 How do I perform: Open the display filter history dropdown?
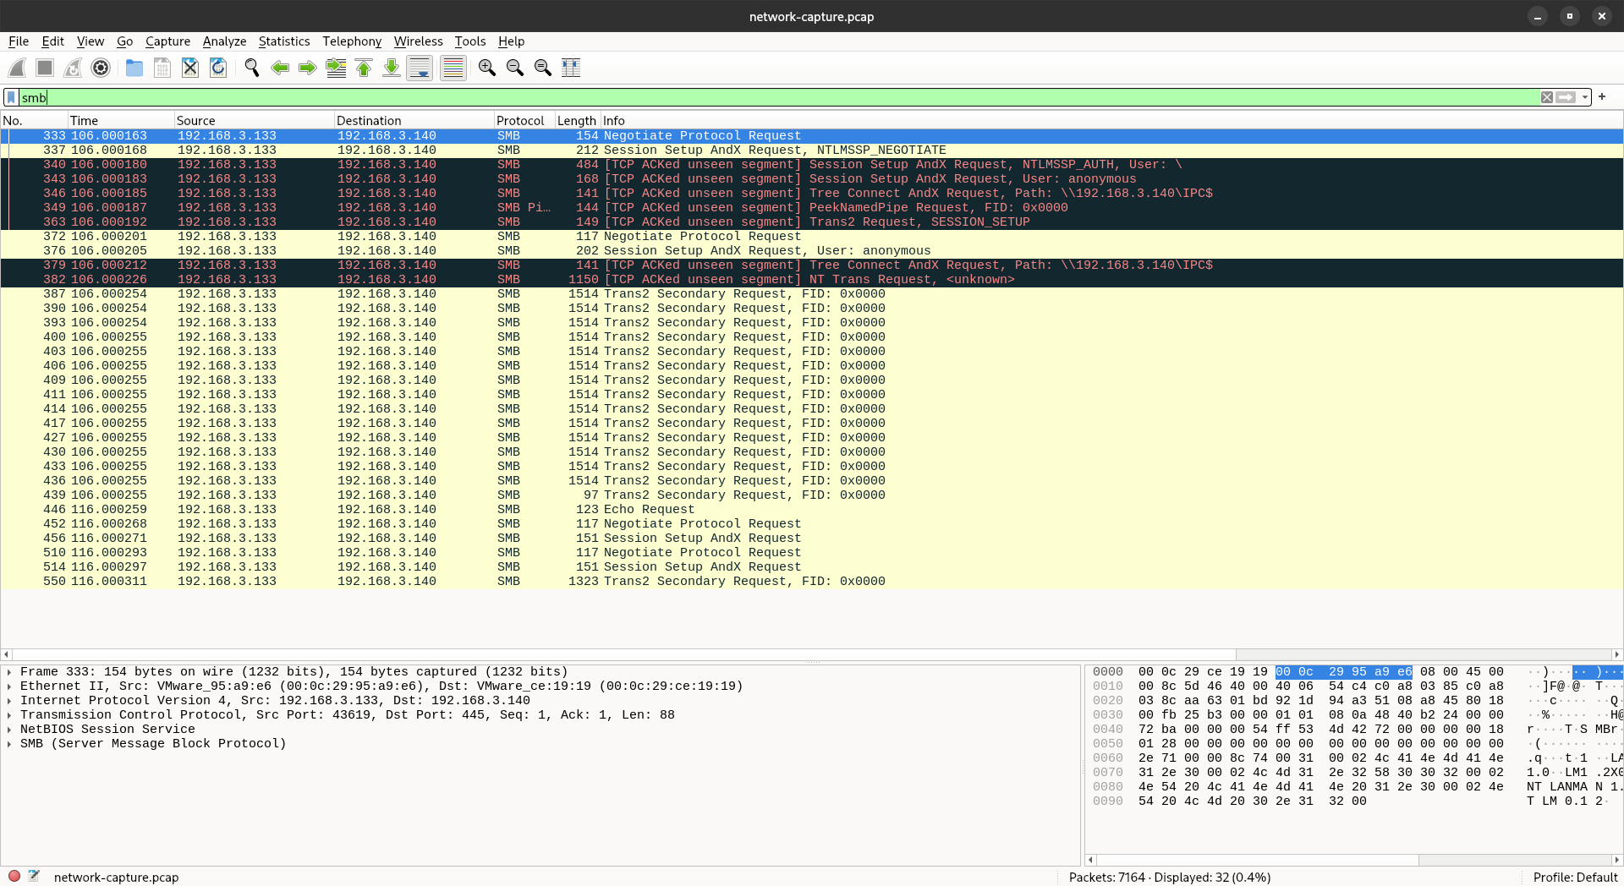pos(1585,97)
